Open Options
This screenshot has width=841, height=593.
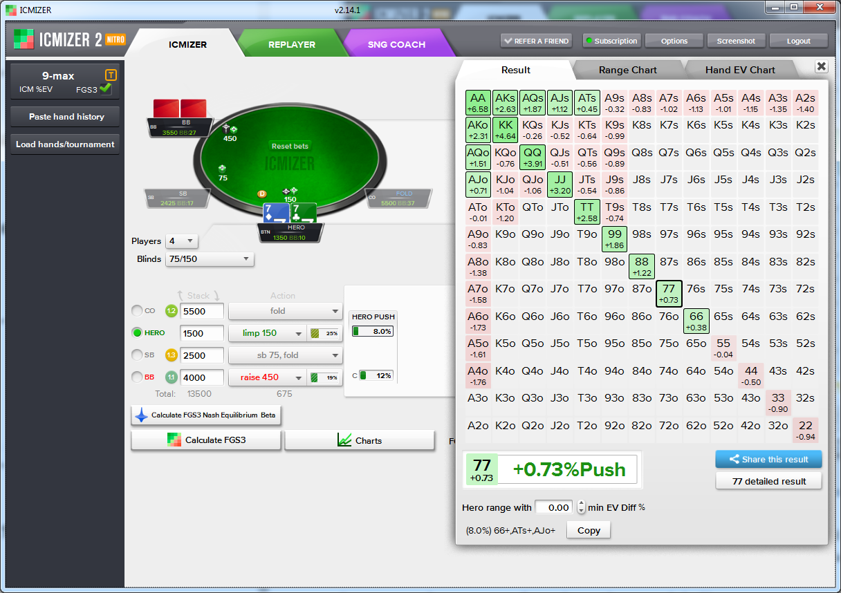[x=674, y=41]
